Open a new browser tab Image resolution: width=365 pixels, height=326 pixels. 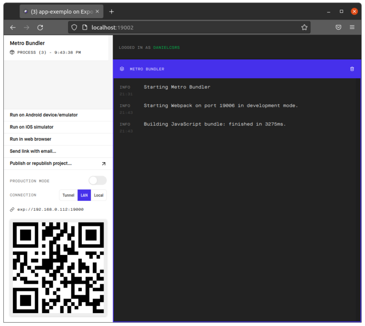[112, 11]
